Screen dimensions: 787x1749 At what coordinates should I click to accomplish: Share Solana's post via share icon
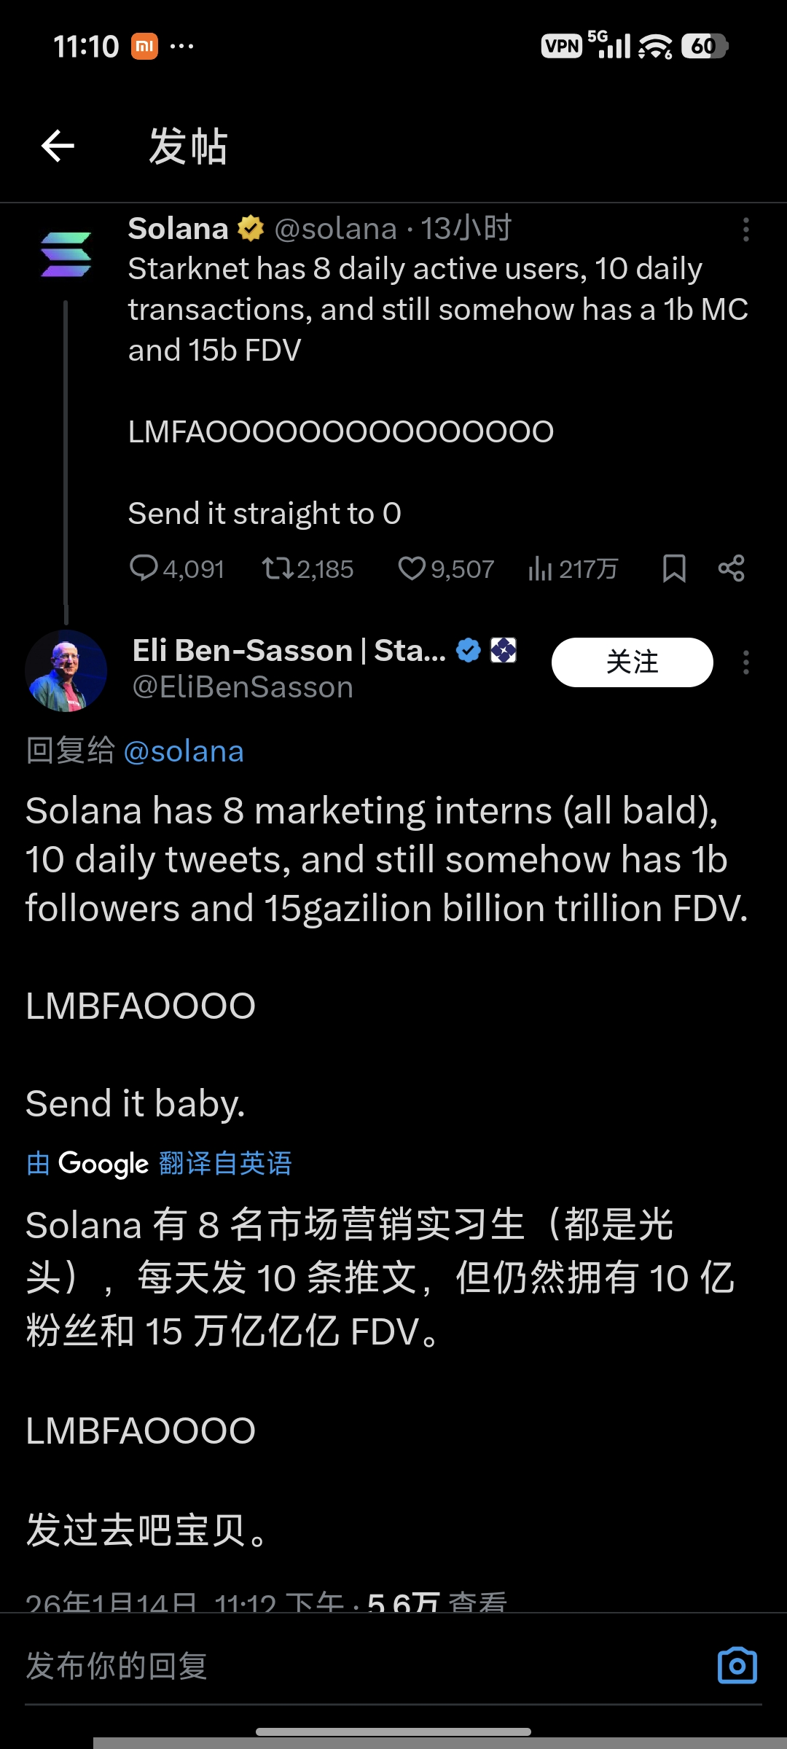pyautogui.click(x=731, y=568)
